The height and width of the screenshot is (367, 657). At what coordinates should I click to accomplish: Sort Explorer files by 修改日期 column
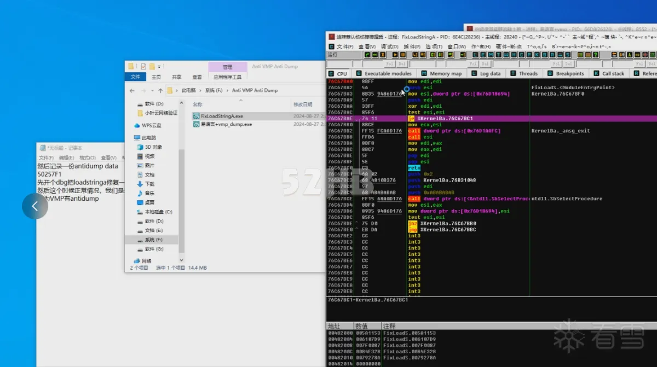point(303,104)
